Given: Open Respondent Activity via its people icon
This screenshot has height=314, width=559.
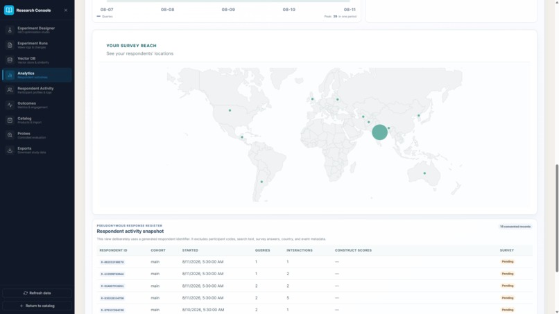Looking at the screenshot, I should tap(10, 90).
